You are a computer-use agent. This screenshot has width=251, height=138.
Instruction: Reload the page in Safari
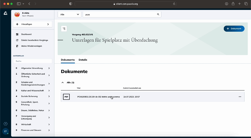coord(174,4)
